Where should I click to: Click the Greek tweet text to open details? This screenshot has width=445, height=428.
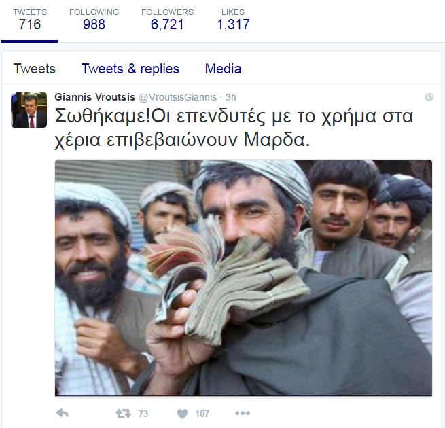point(234,128)
